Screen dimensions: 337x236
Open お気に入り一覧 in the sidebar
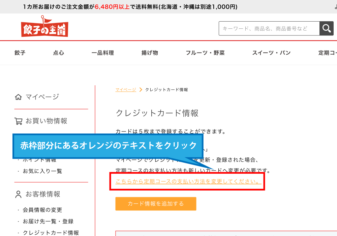pyautogui.click(x=42, y=171)
